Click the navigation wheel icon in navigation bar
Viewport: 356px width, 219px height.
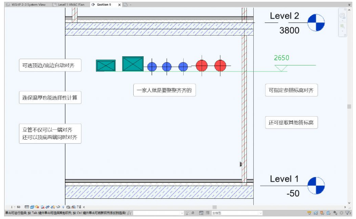342,16
